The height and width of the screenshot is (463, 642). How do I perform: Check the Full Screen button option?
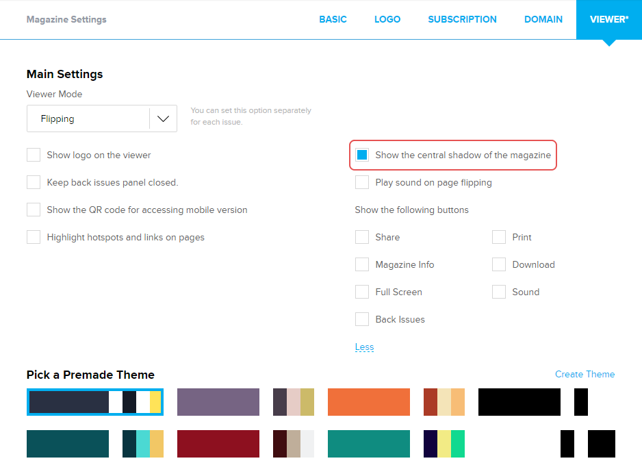362,292
